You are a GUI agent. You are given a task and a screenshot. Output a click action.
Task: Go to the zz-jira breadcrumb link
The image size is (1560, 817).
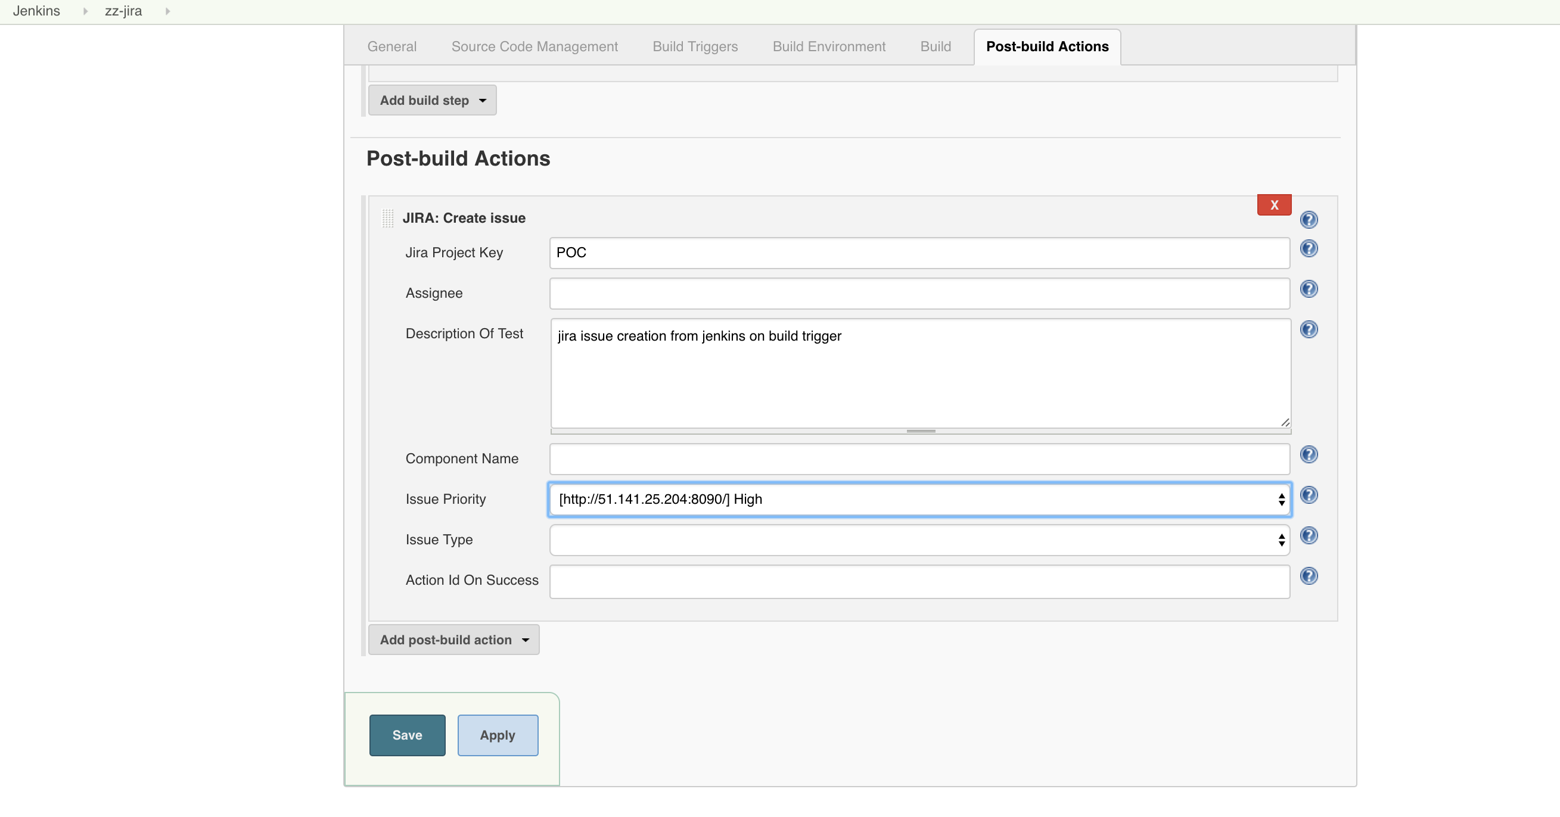(x=123, y=11)
